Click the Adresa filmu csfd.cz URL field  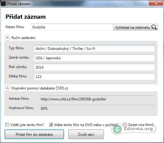point(97,99)
